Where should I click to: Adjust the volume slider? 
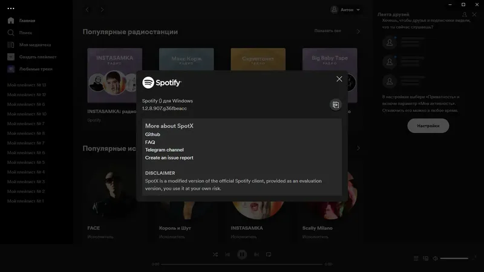[x=454, y=259]
